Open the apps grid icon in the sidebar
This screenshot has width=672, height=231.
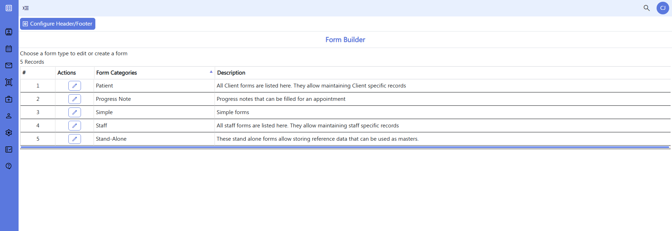pos(9,8)
